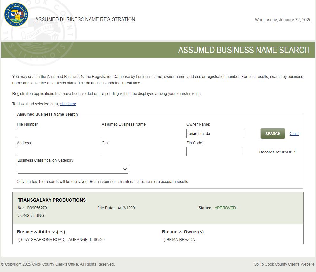Viewport: 316px width, 272px height.
Task: Click the file date 4/13/1999
Action: (x=126, y=208)
